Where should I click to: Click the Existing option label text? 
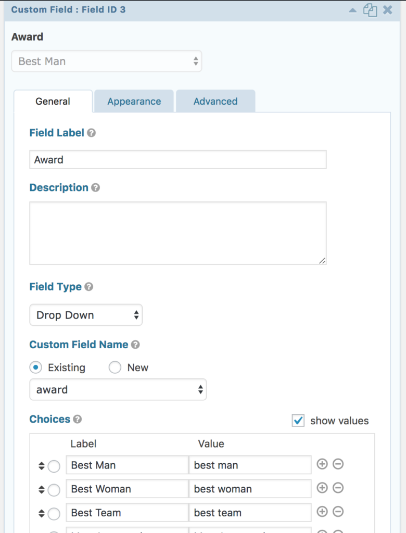67,367
